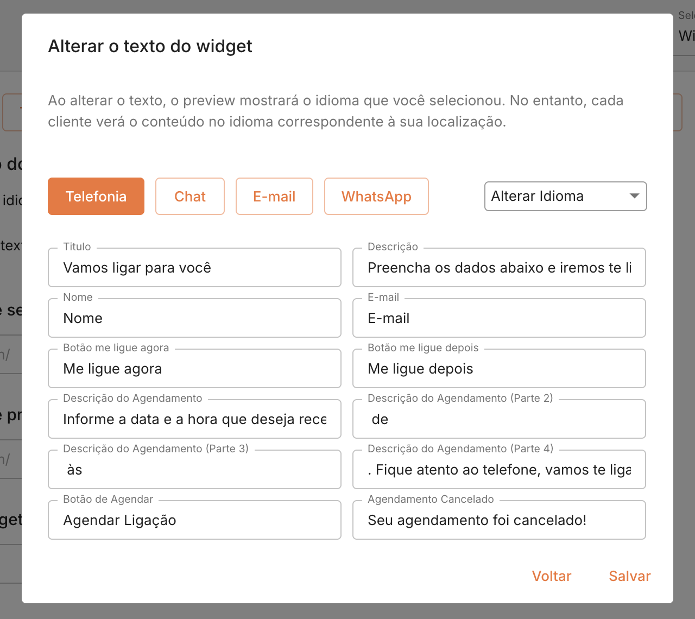This screenshot has height=619, width=695.
Task: Switch to the Chat tab
Action: [190, 197]
